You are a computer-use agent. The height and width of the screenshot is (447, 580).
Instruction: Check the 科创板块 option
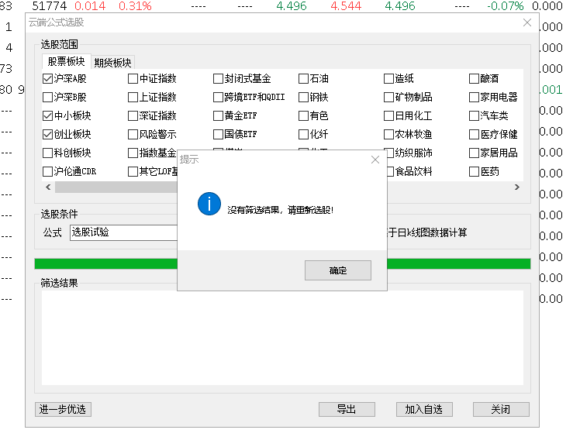(48, 153)
